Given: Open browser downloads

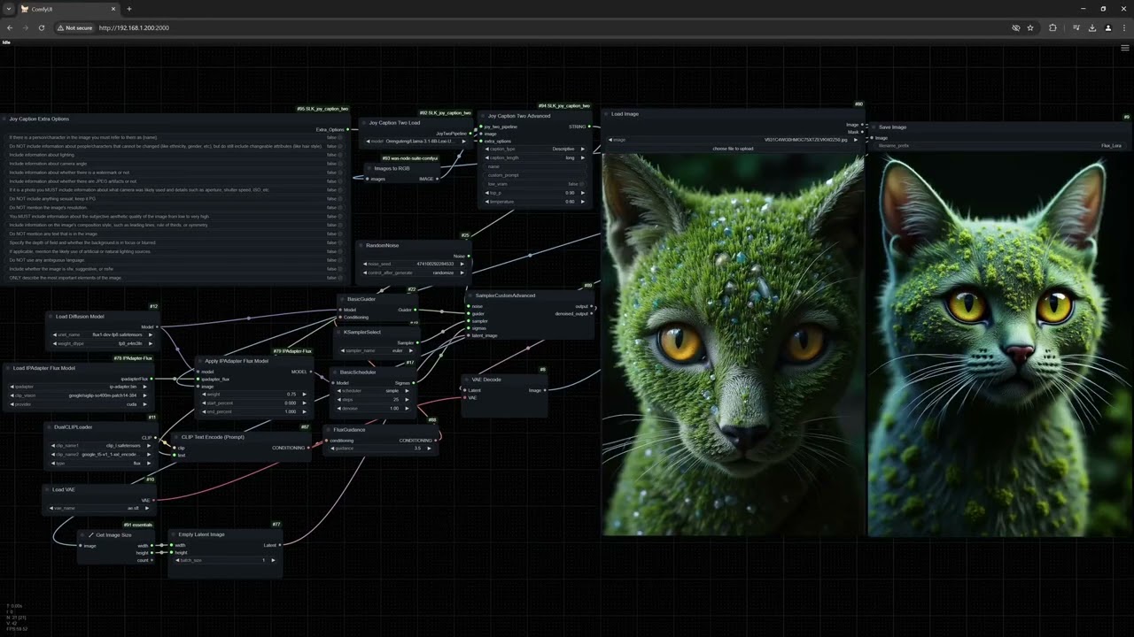Looking at the screenshot, I should [1092, 27].
